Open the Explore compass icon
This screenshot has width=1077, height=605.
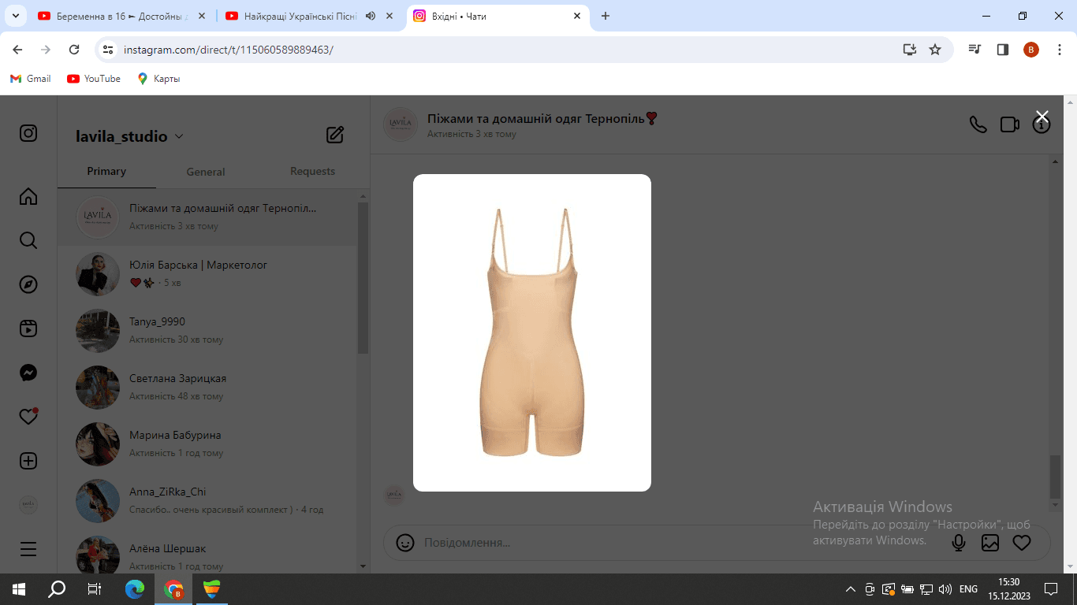coord(28,284)
